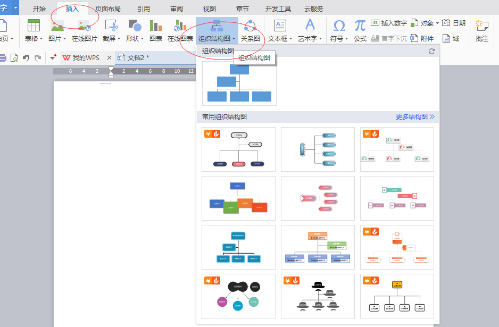499x327 pixels.
Task: Select the Relationship Diagram (关系图) icon
Action: coord(251,26)
